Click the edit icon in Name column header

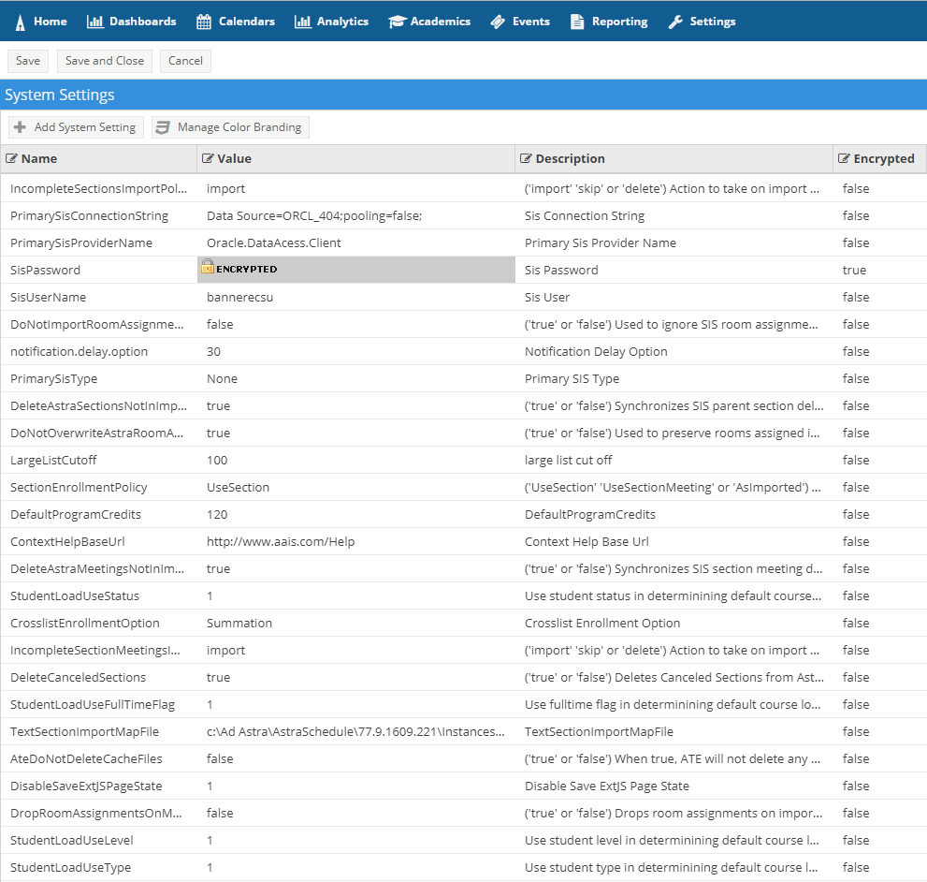click(11, 158)
